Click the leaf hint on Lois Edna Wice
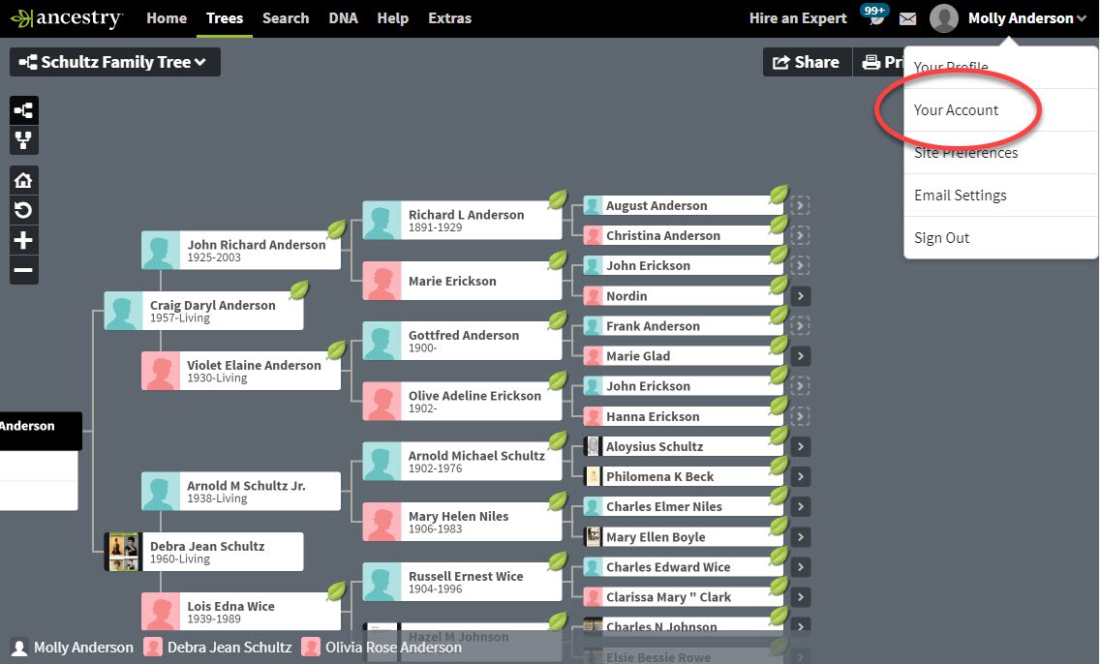The height and width of the screenshot is (664, 1100). pyautogui.click(x=337, y=591)
